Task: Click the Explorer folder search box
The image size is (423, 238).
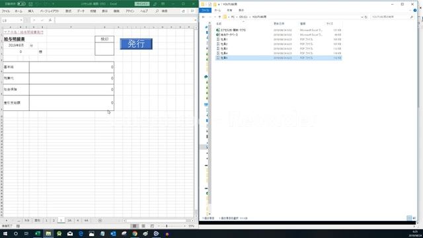Action: click(392, 17)
